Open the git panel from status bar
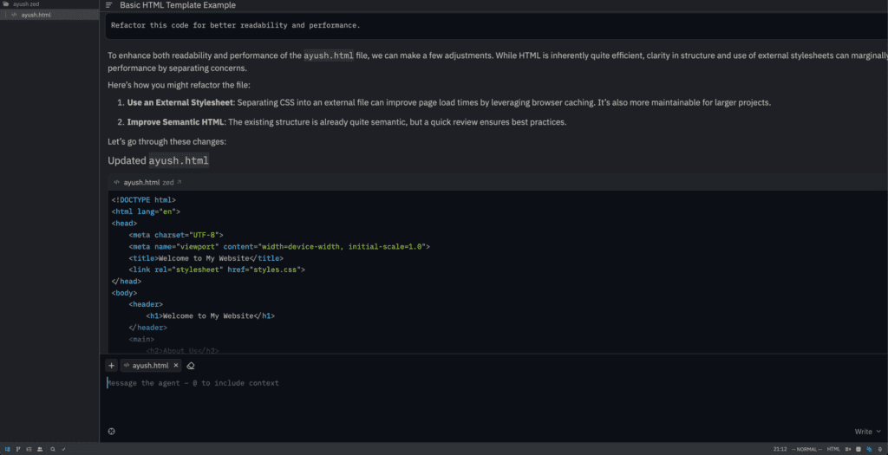 click(x=18, y=449)
